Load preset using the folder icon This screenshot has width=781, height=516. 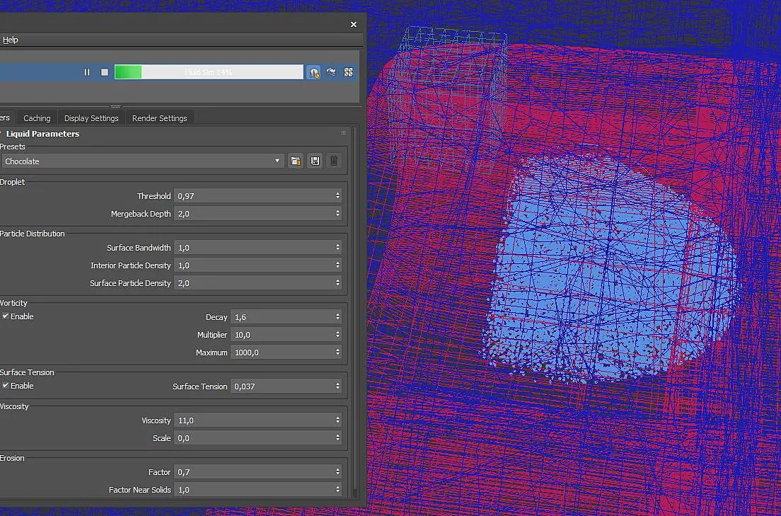click(x=296, y=161)
